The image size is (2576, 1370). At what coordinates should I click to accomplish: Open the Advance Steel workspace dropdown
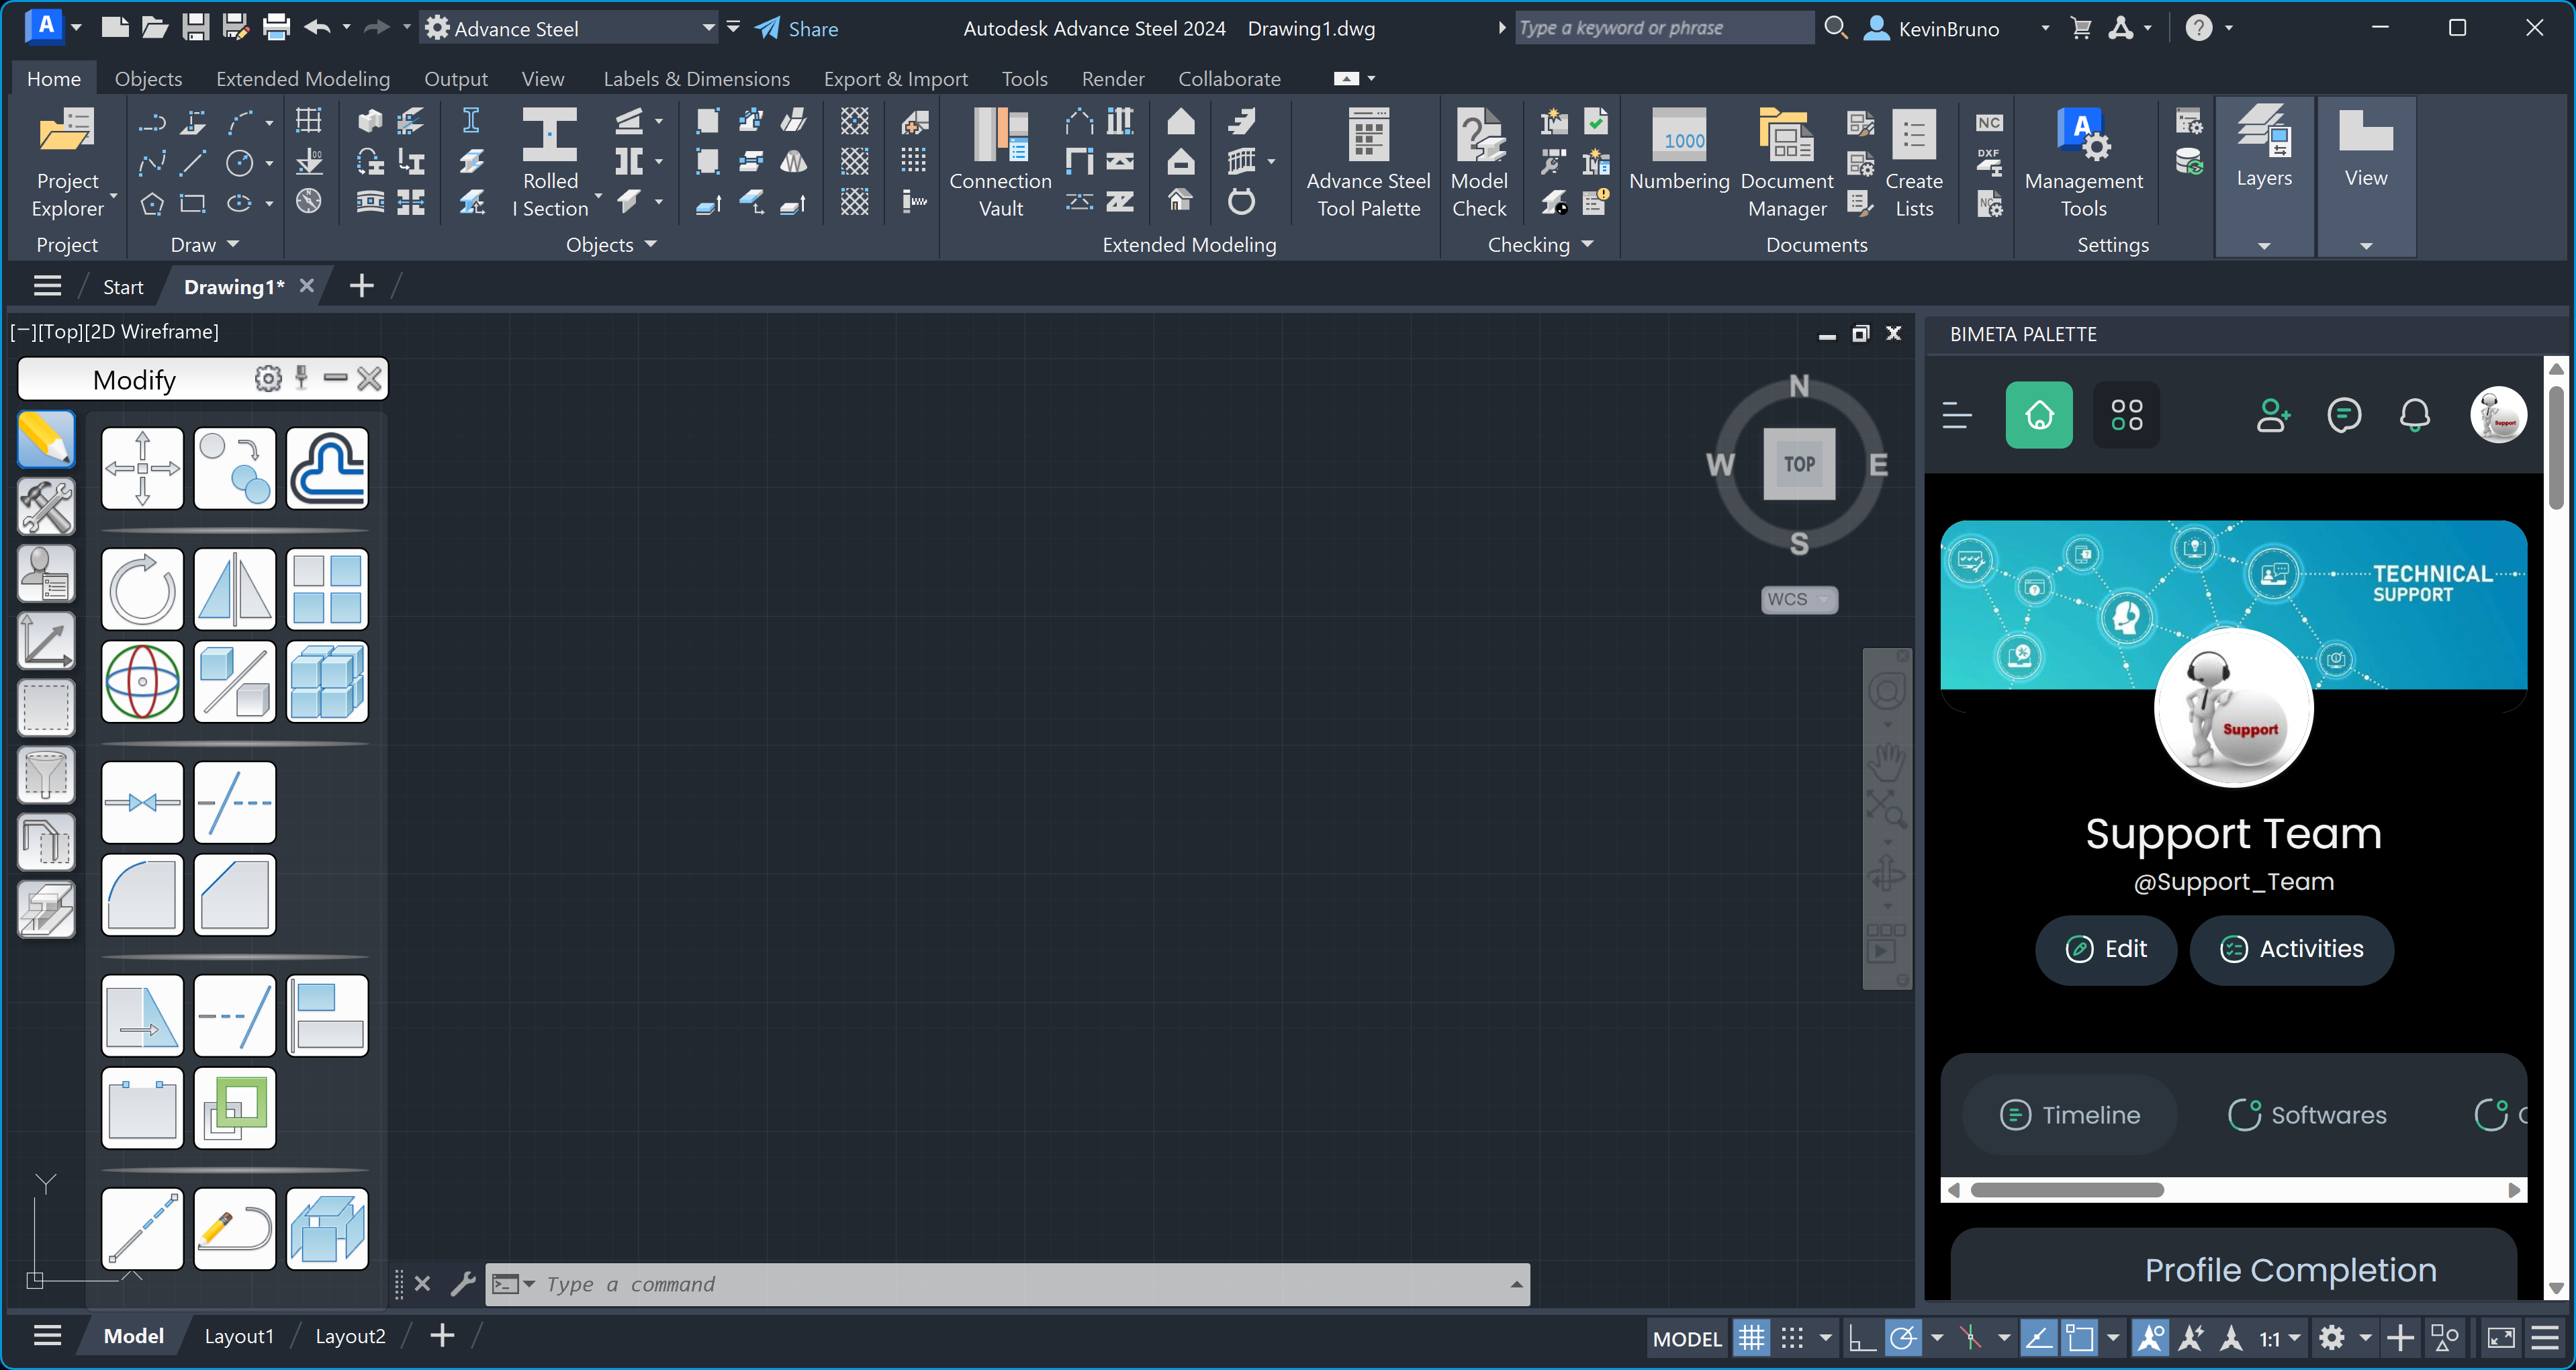tap(570, 28)
